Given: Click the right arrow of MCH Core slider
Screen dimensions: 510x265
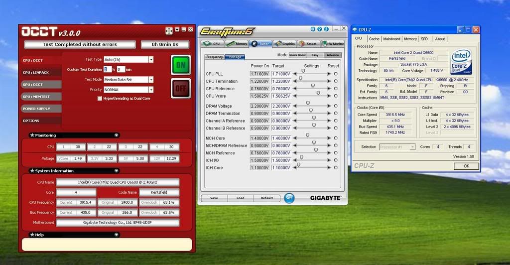Looking at the screenshot, I should [329, 138].
